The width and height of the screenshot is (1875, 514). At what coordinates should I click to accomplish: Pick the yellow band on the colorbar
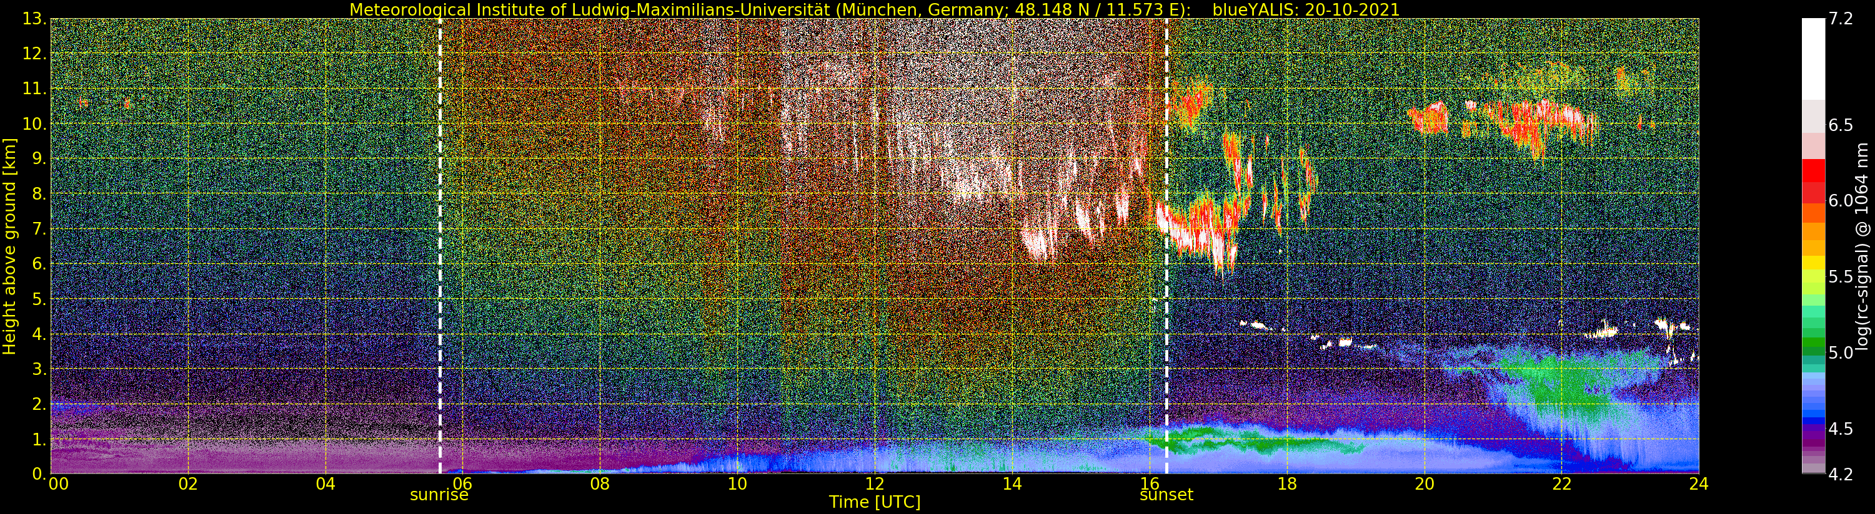coord(1813,263)
